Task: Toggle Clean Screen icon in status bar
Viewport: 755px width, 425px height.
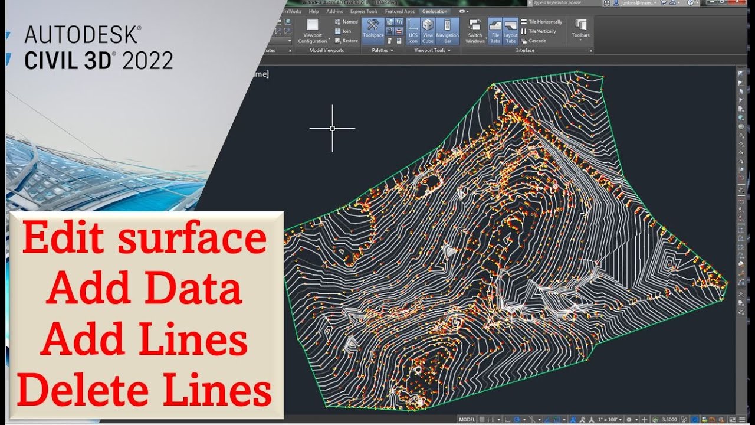Action: point(733,419)
